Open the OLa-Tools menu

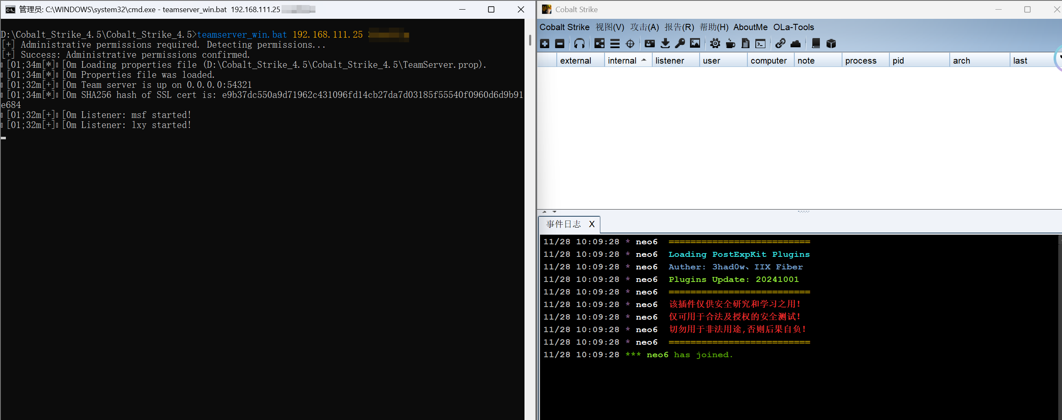click(x=793, y=27)
